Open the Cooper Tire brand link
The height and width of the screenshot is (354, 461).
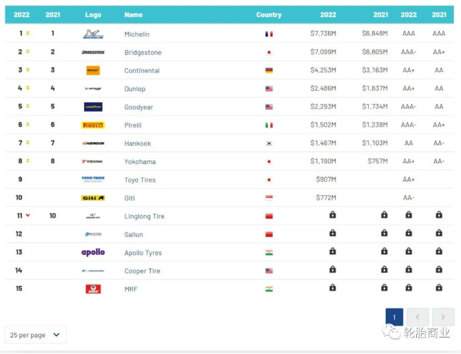pyautogui.click(x=143, y=271)
